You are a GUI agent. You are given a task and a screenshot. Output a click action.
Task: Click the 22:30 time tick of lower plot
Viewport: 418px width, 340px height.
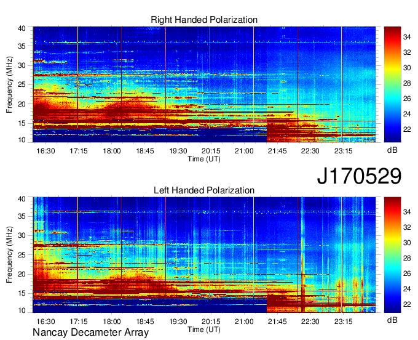coord(310,322)
